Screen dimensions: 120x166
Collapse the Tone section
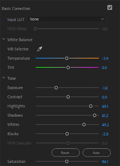pyautogui.click(x=4, y=78)
